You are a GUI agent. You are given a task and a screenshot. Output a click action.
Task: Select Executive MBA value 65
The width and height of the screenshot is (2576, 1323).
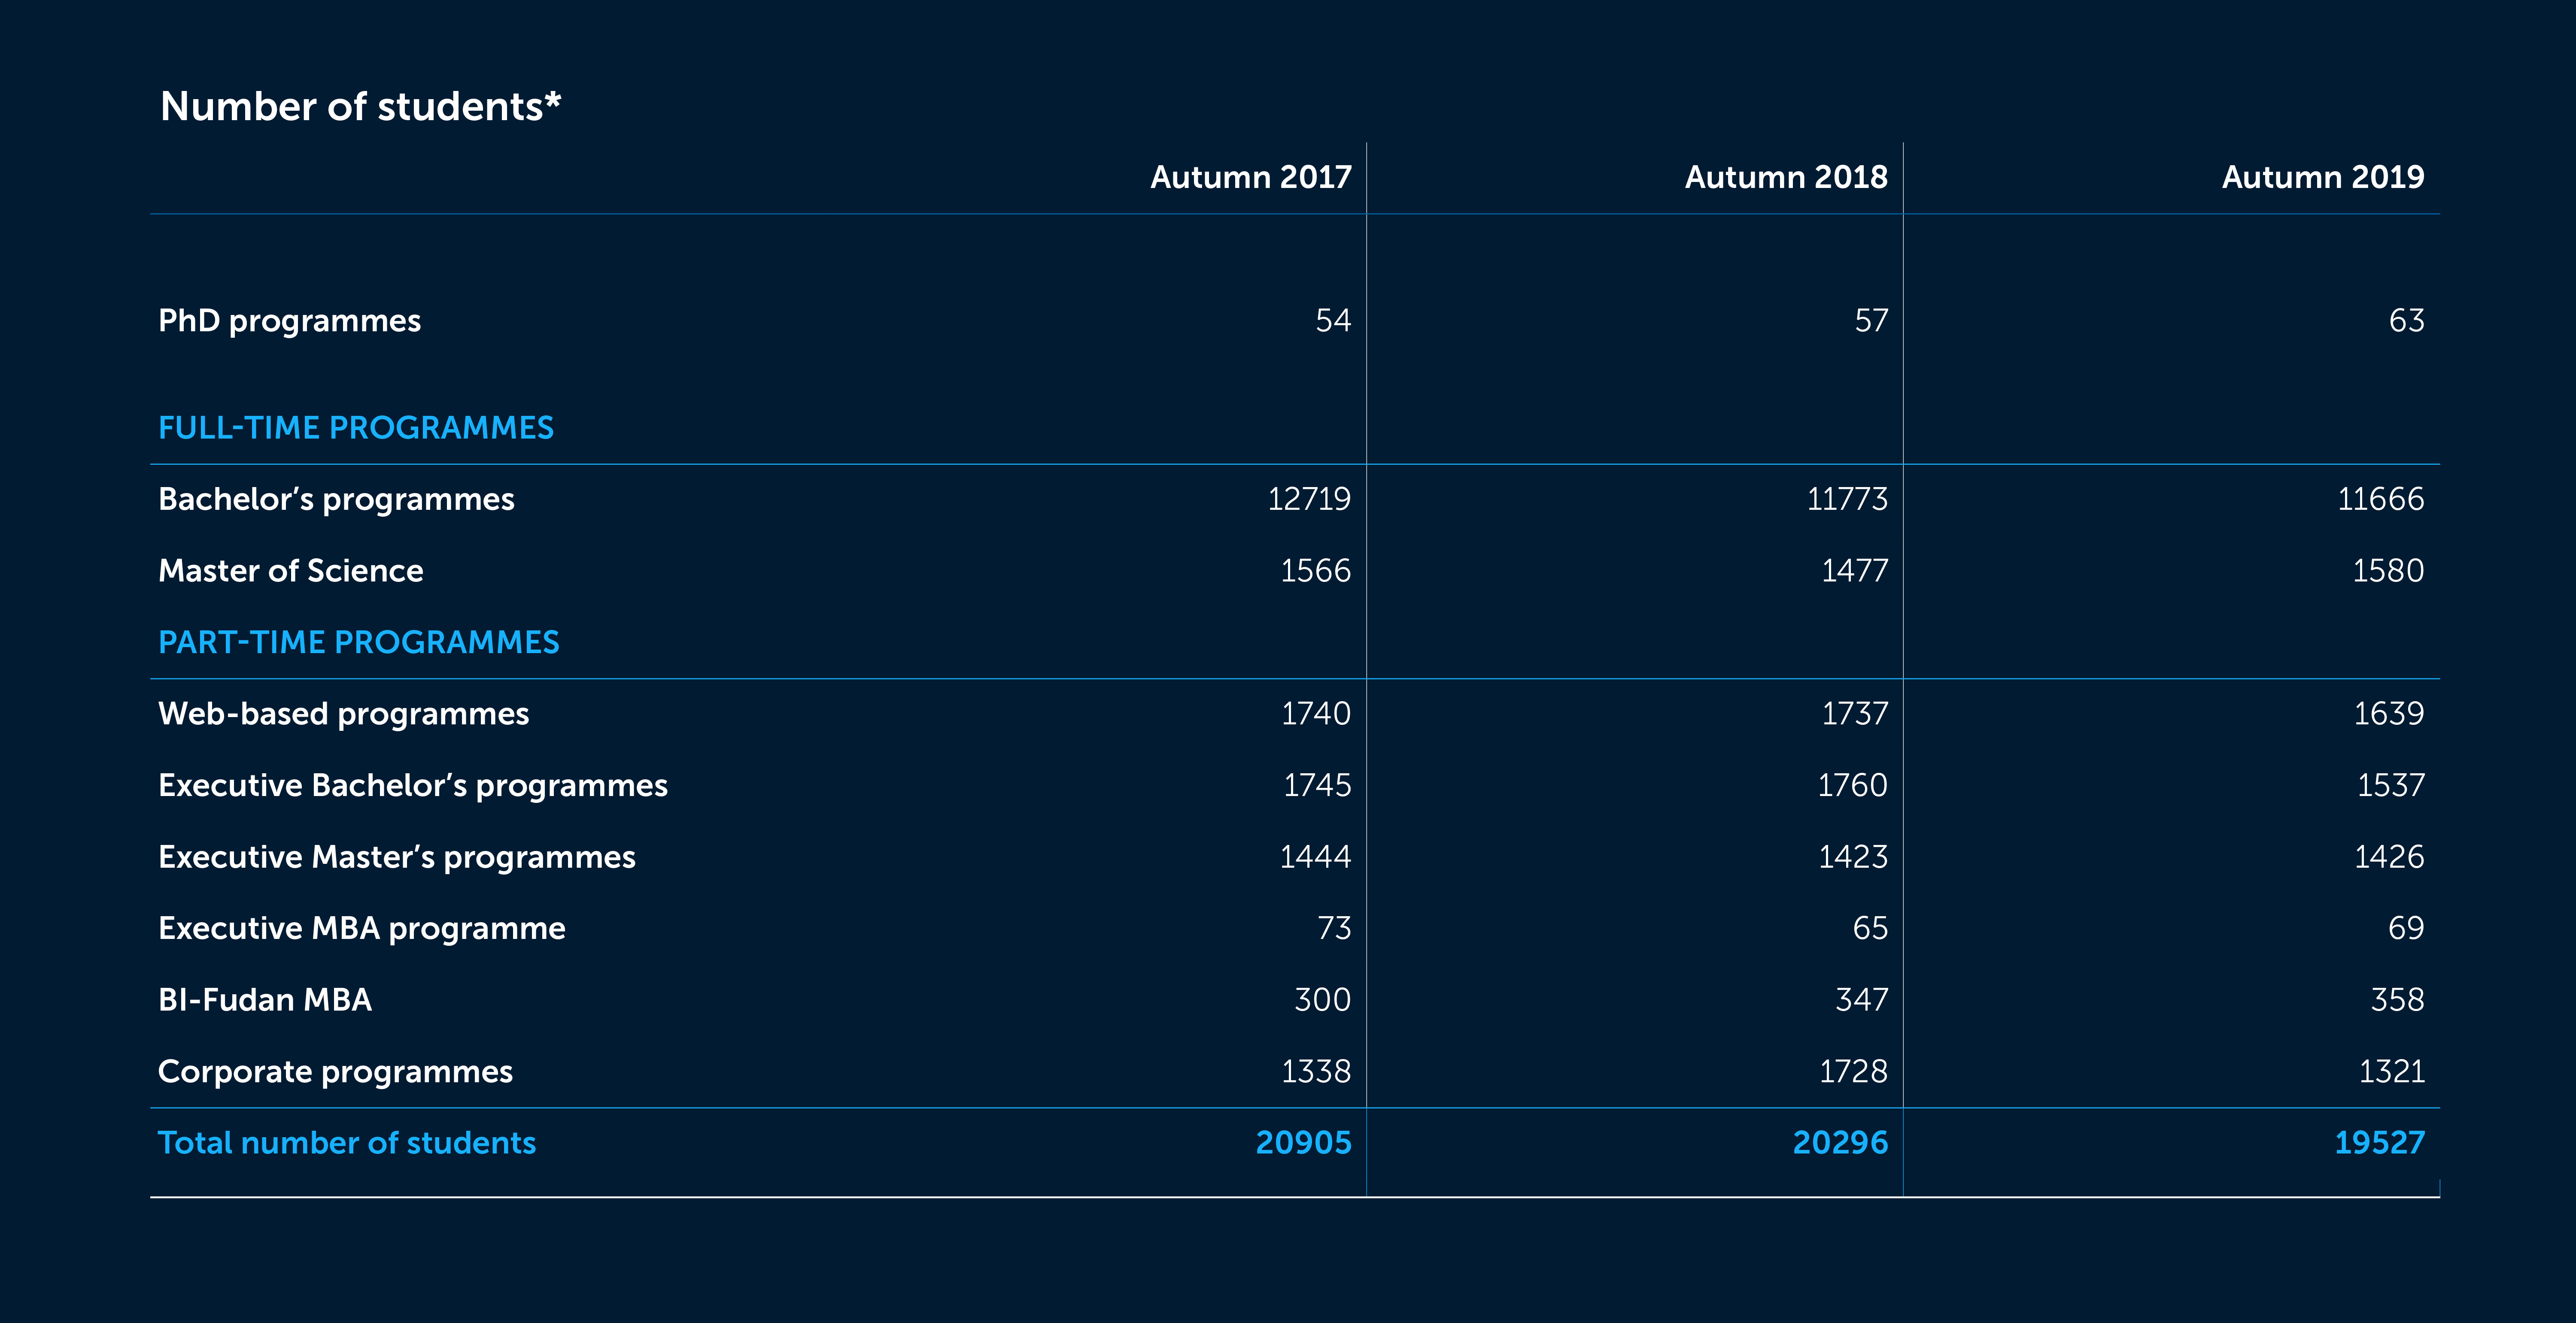click(x=1870, y=928)
